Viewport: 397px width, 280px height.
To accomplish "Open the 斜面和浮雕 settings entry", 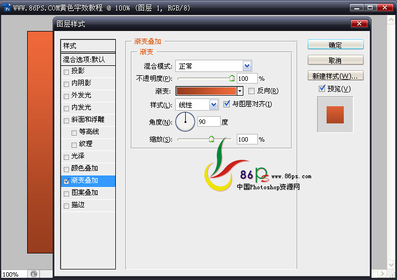I will click(x=88, y=120).
